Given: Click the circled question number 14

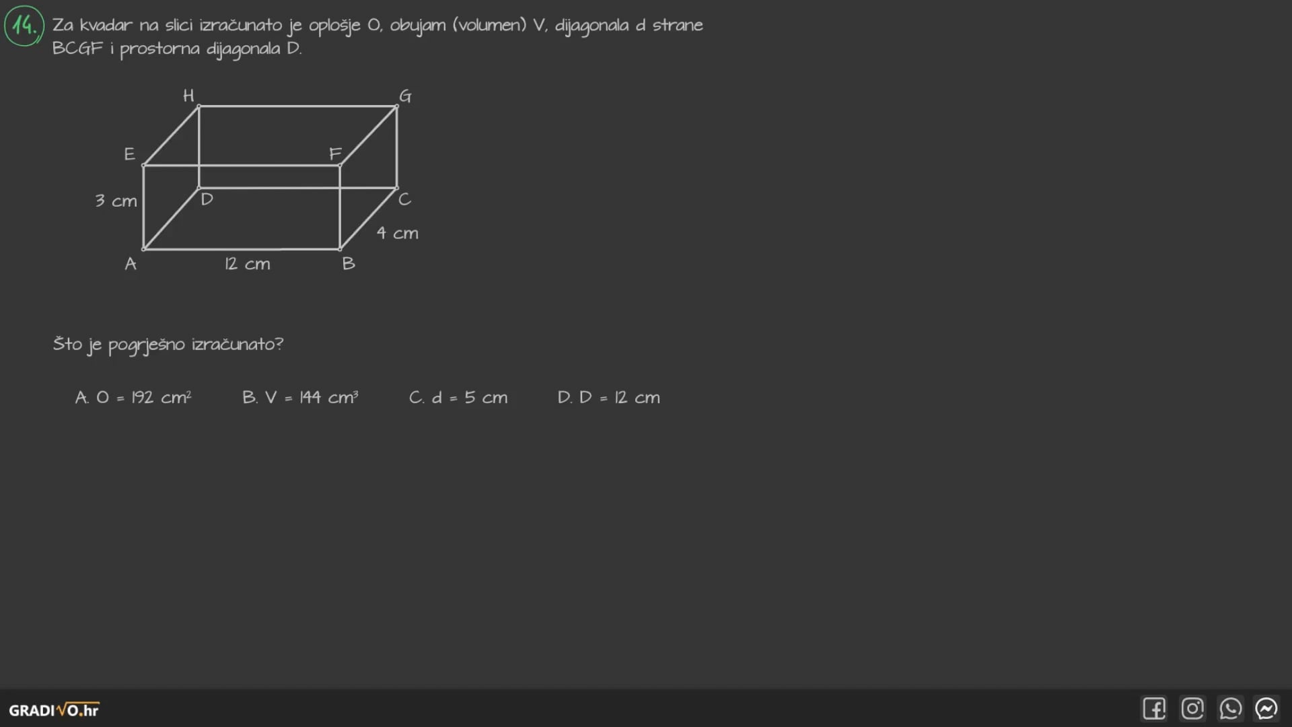Looking at the screenshot, I should (x=24, y=26).
